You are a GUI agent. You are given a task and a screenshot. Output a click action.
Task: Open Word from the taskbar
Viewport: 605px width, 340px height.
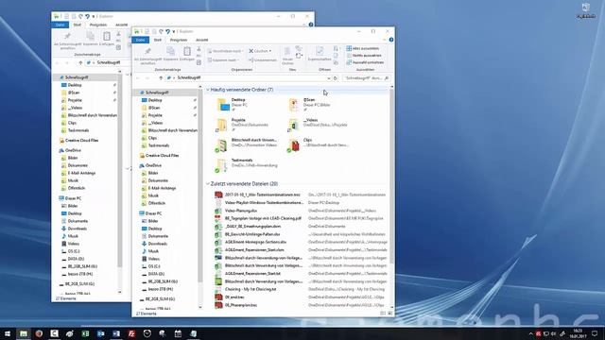click(116, 333)
